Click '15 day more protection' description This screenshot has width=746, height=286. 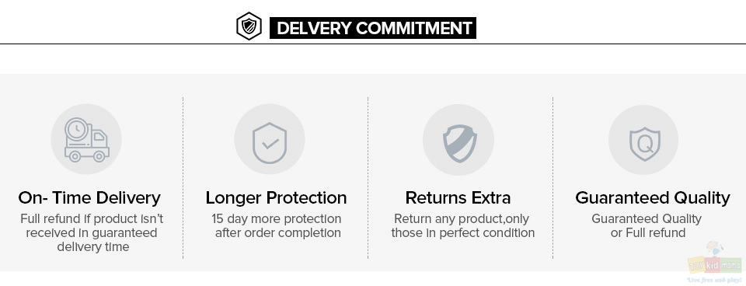[x=277, y=219]
